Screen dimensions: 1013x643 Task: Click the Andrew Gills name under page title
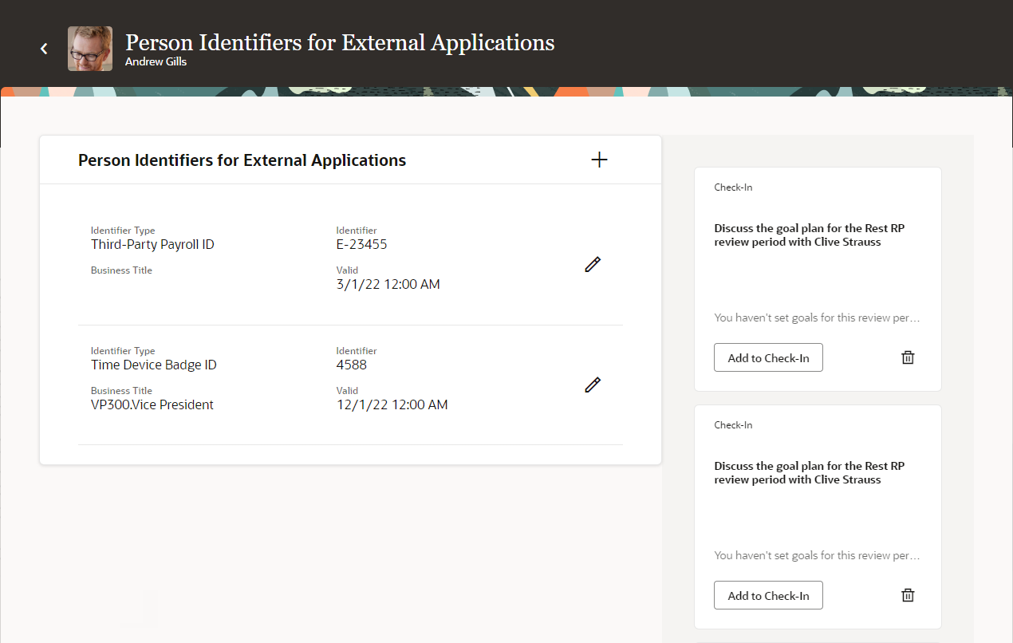(x=156, y=61)
